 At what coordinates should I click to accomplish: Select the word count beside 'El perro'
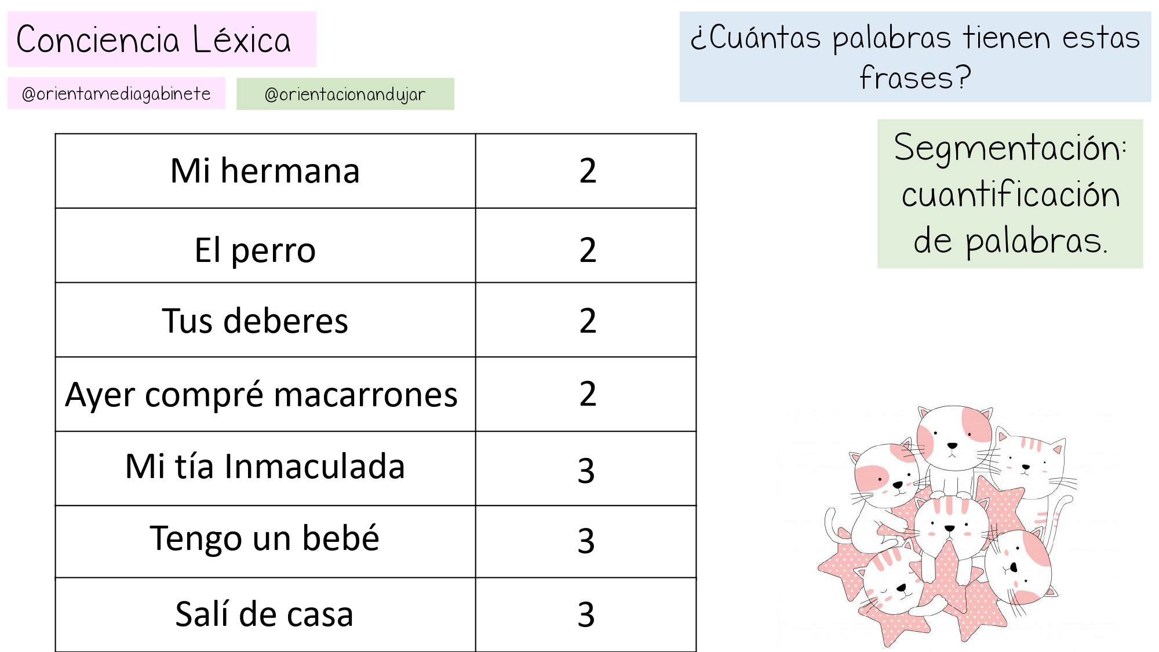(587, 250)
